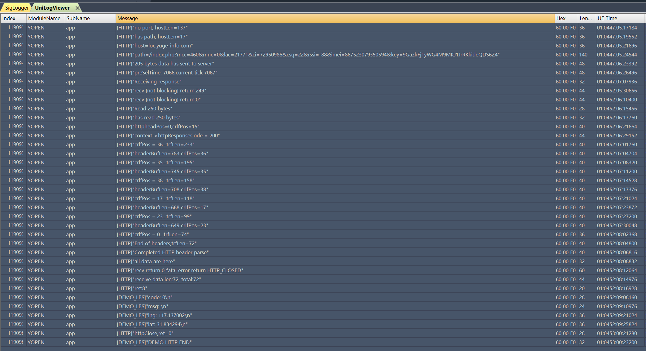Select the UniLogViewer tab
The image size is (646, 351).
coord(52,8)
